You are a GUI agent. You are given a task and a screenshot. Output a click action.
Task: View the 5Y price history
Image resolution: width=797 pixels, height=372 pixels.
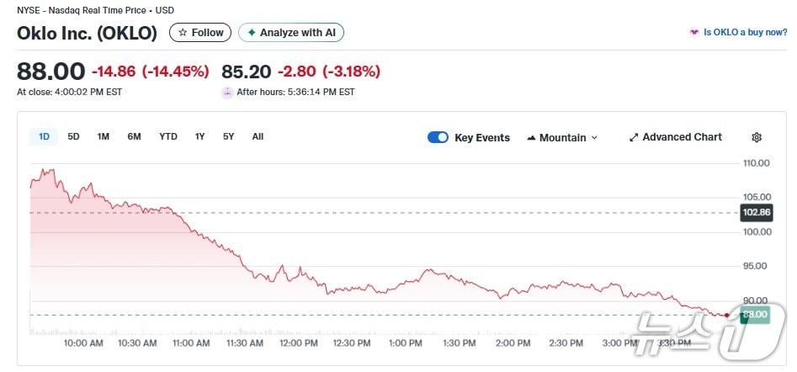pyautogui.click(x=228, y=136)
